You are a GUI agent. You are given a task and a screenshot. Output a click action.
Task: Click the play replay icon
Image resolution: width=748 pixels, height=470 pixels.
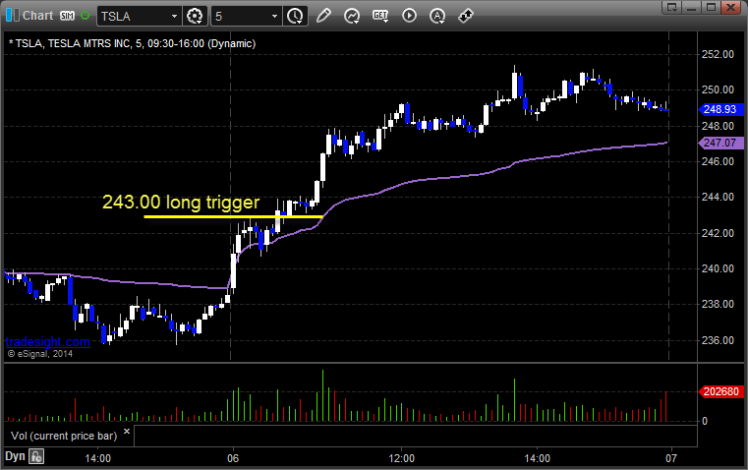[x=409, y=16]
